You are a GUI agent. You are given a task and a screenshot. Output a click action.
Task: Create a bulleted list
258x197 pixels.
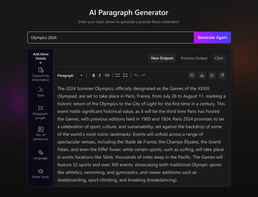pos(117,75)
